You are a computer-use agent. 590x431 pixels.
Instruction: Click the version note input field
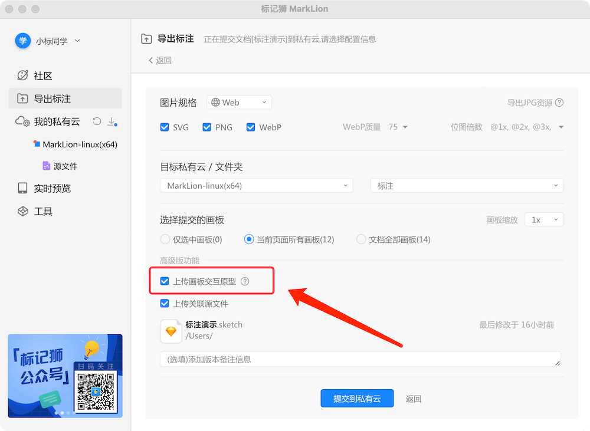coord(360,359)
